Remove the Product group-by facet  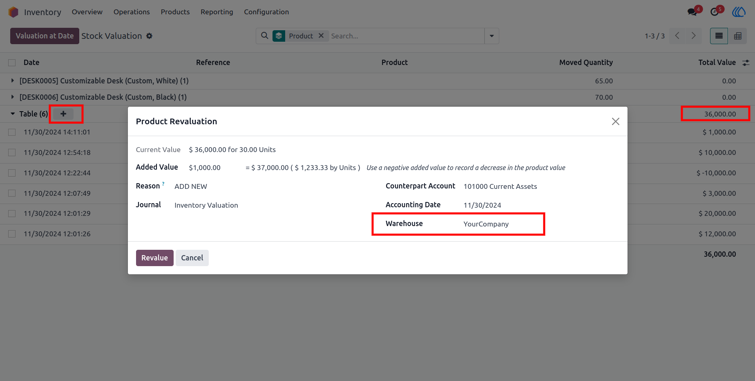pyautogui.click(x=321, y=36)
